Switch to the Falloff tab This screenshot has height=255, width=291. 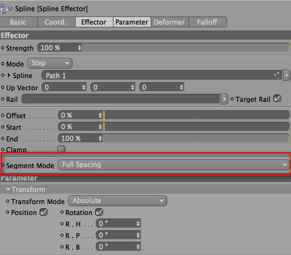pos(207,22)
